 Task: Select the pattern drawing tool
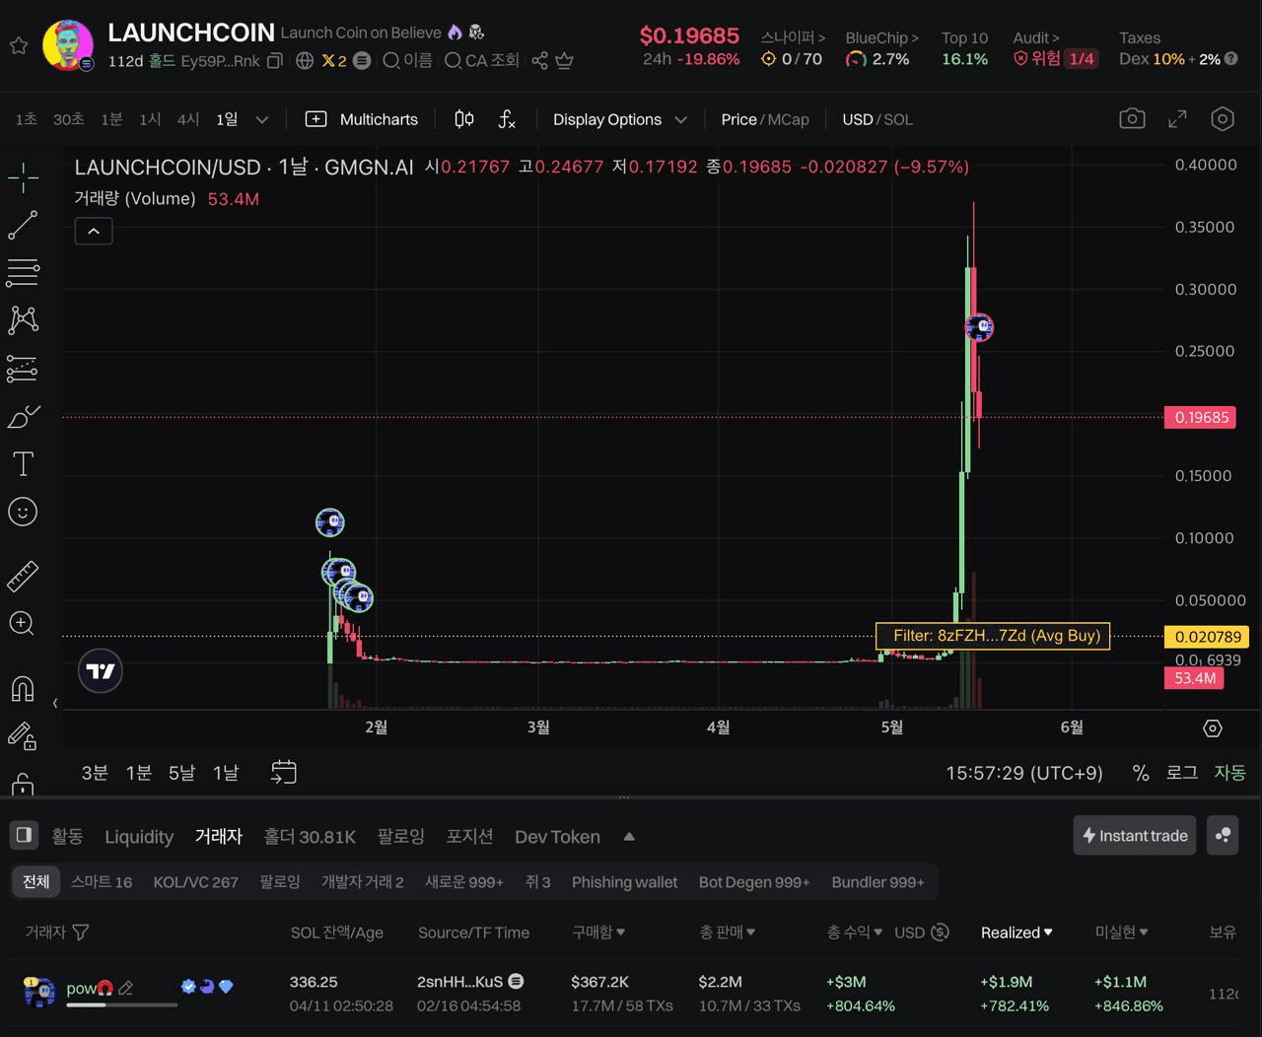(23, 319)
